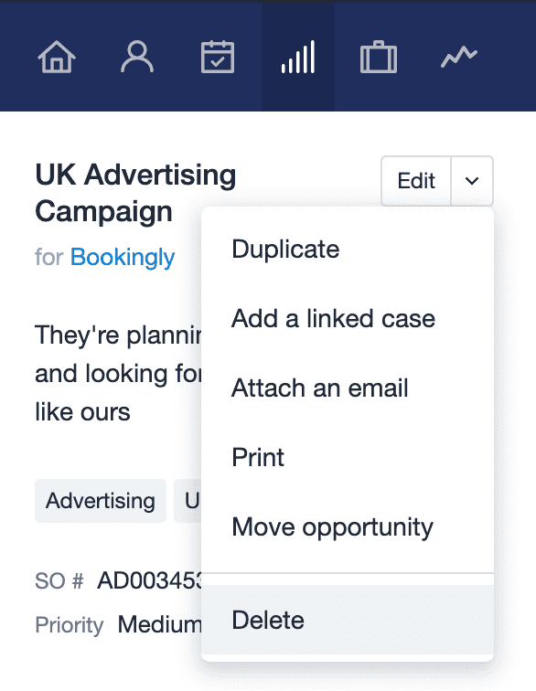The width and height of the screenshot is (536, 691).
Task: Open the Cases briefcase icon
Action: point(379,57)
